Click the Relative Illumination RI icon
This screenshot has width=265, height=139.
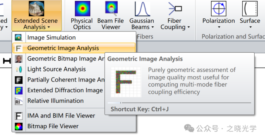coord(19,101)
